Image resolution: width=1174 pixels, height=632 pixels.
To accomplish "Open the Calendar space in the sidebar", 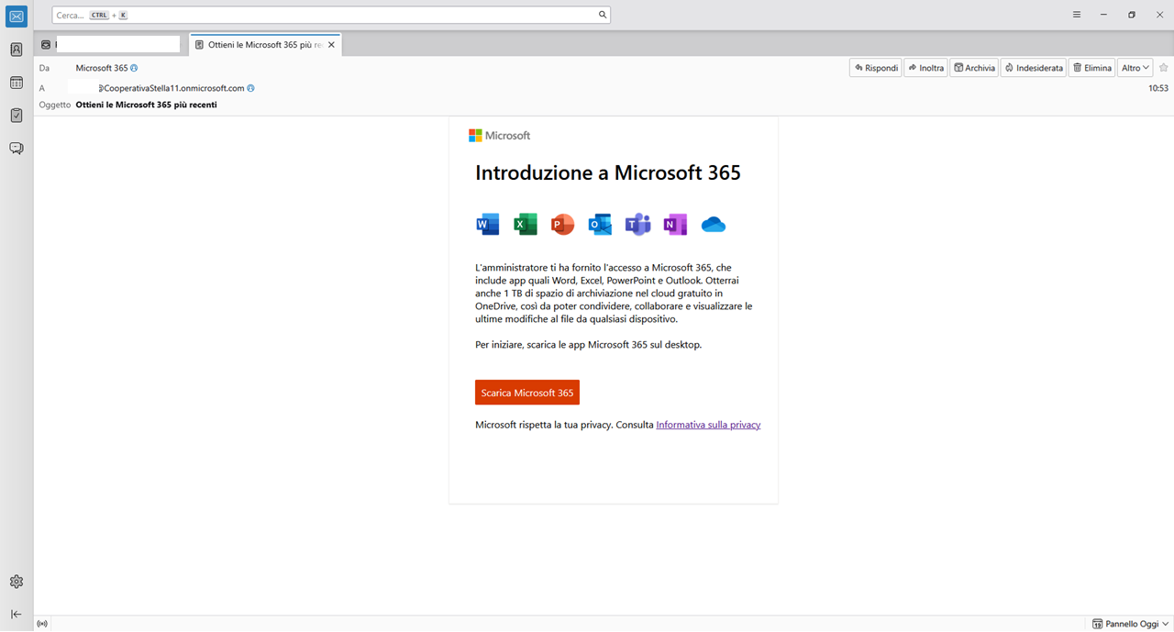I will coord(17,83).
